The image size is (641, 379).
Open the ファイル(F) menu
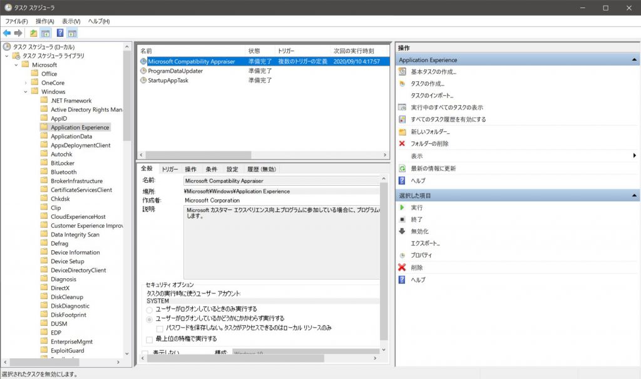(x=16, y=21)
